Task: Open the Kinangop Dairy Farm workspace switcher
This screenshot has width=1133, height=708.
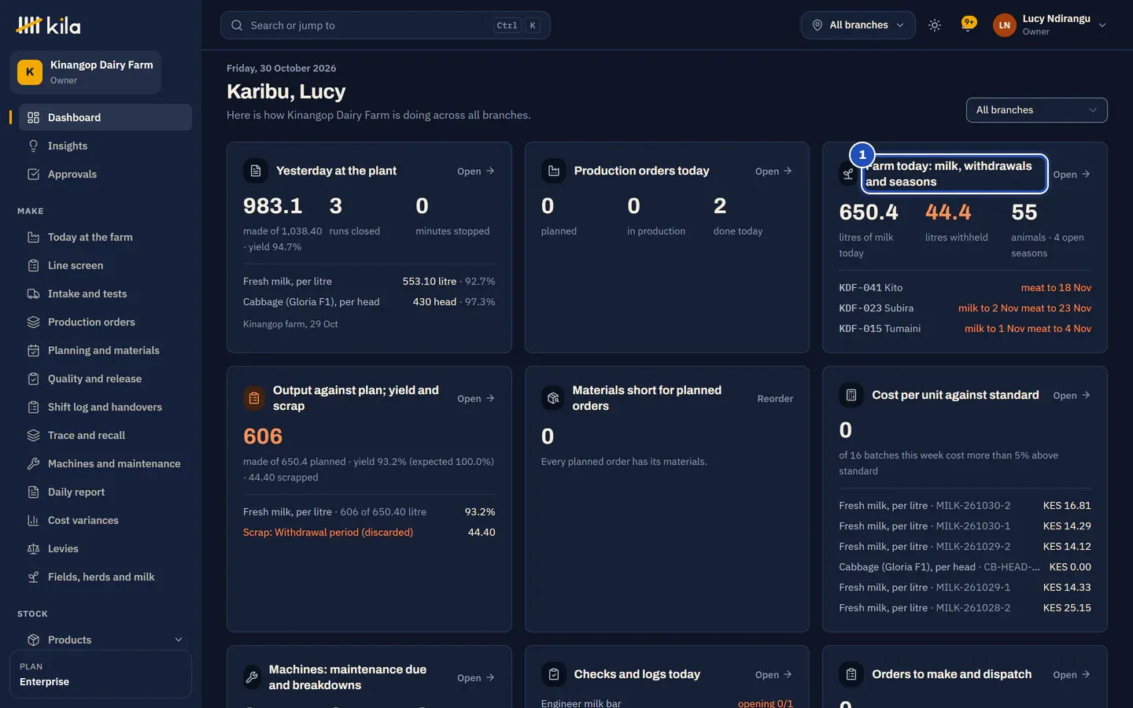Action: (85, 72)
